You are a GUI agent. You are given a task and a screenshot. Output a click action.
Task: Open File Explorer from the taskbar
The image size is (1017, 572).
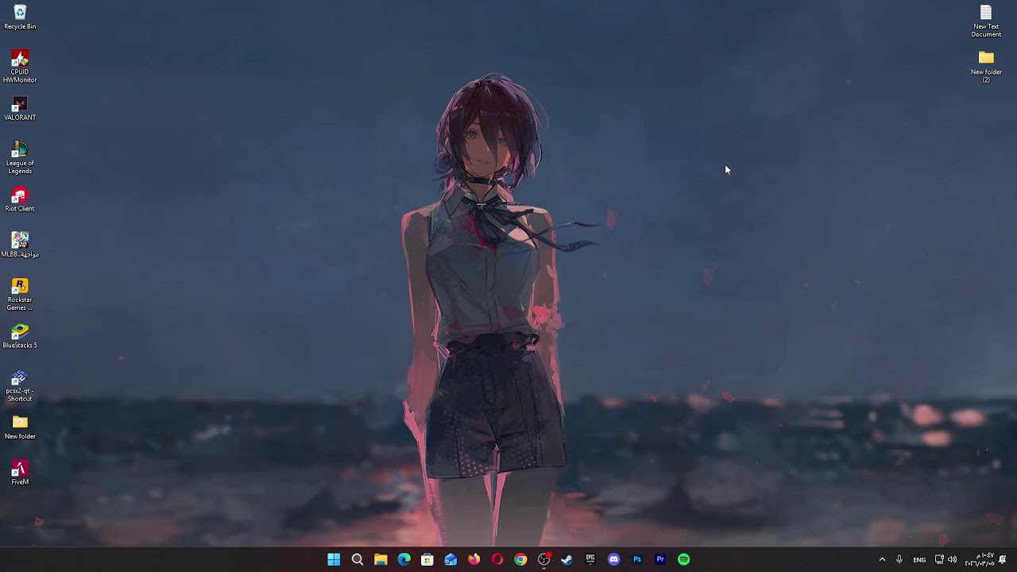click(x=381, y=559)
